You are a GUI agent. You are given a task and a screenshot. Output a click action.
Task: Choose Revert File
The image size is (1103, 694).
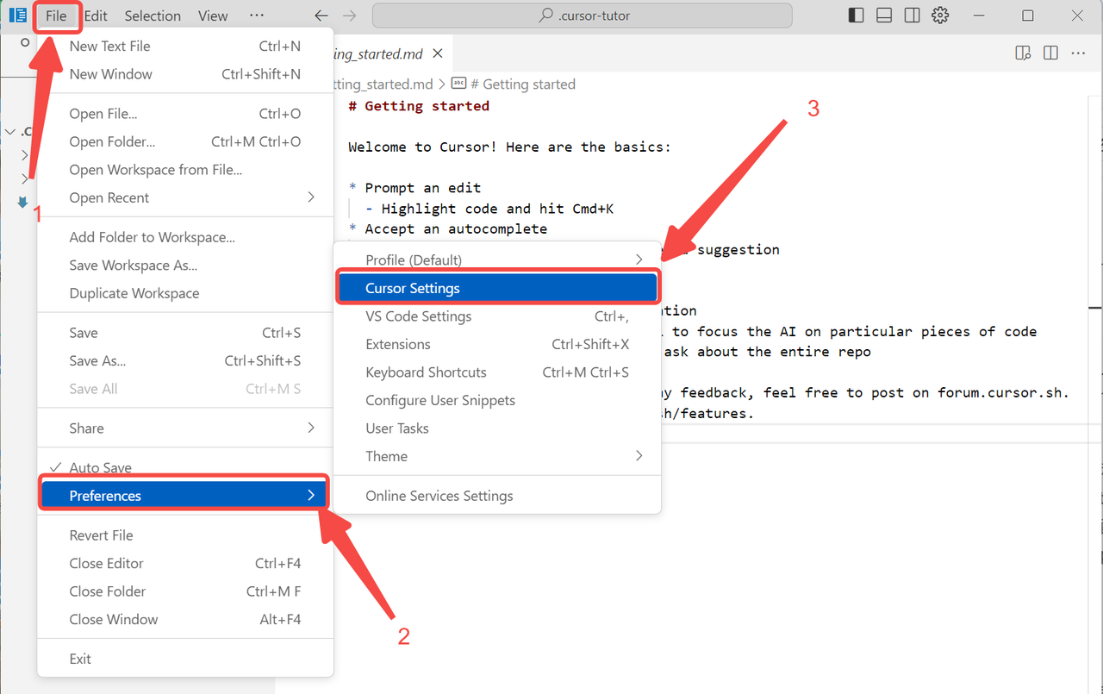(185, 535)
